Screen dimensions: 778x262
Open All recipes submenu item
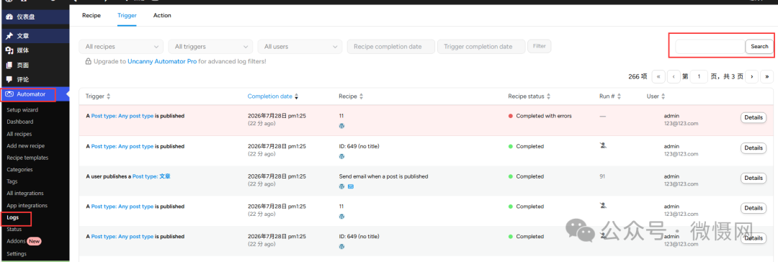coord(19,134)
